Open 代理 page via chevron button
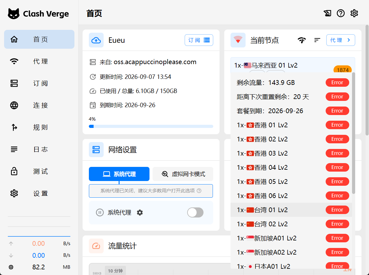 click(340, 40)
